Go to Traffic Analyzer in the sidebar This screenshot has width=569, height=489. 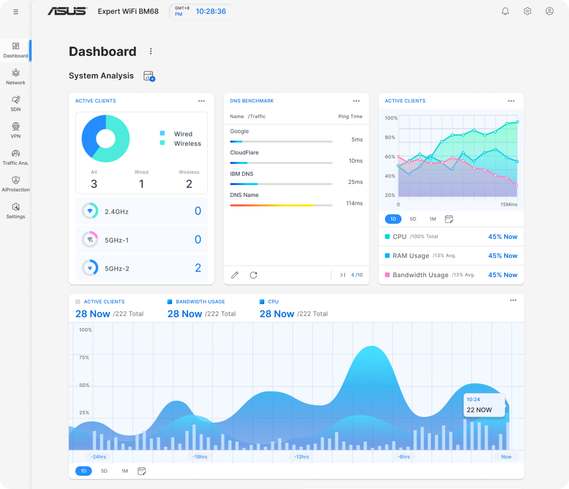click(x=16, y=157)
